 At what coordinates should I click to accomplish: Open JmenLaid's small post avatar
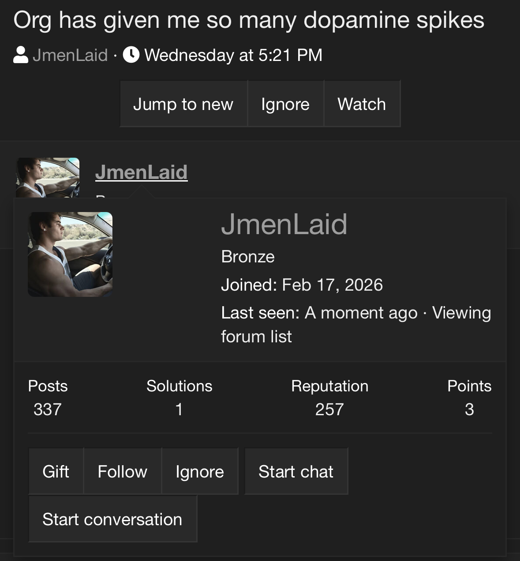[x=48, y=178]
